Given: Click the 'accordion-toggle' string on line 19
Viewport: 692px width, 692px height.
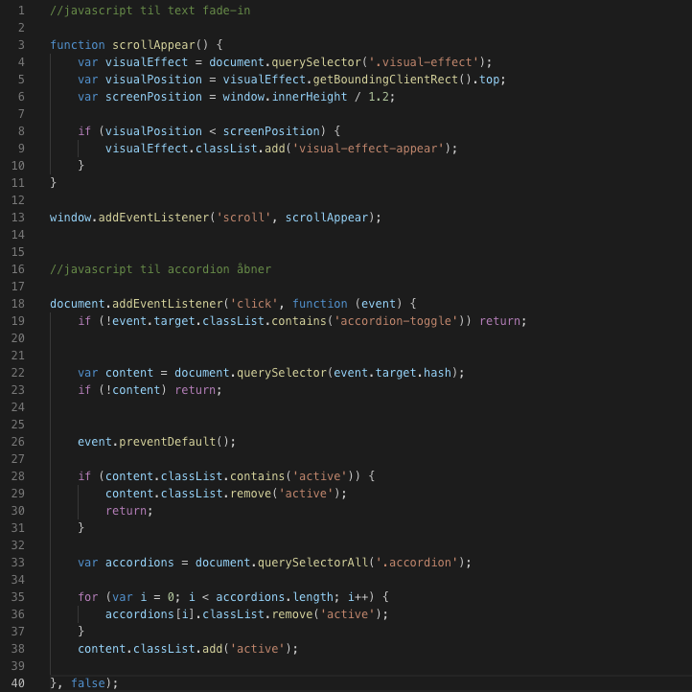Looking at the screenshot, I should click(396, 321).
